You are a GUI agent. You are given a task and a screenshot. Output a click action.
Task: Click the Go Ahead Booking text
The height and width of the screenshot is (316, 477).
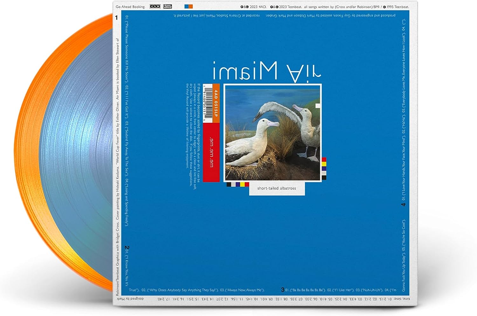(x=130, y=7)
